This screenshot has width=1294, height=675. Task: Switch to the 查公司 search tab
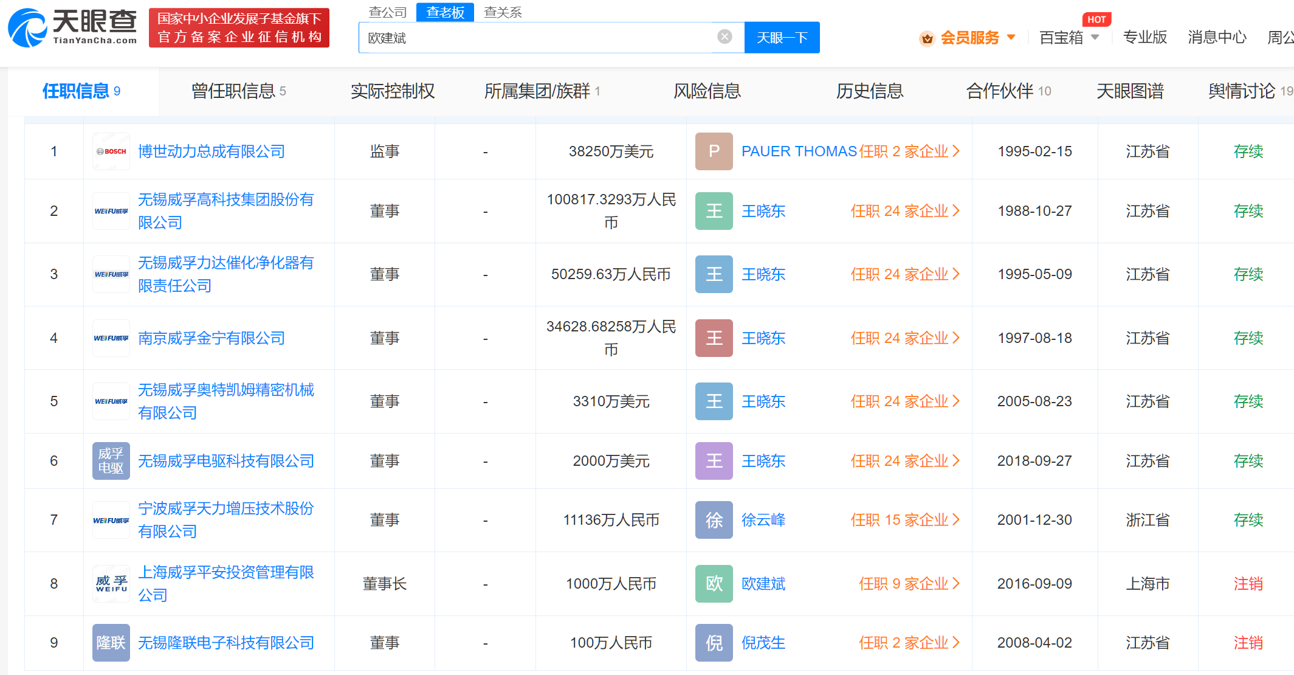tap(387, 12)
